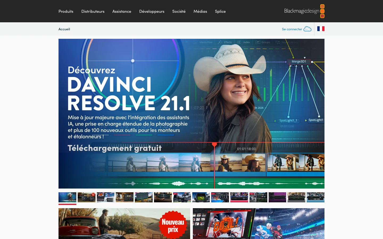Click the red Nouveau prix badge
The width and height of the screenshot is (383, 239).
(x=173, y=225)
